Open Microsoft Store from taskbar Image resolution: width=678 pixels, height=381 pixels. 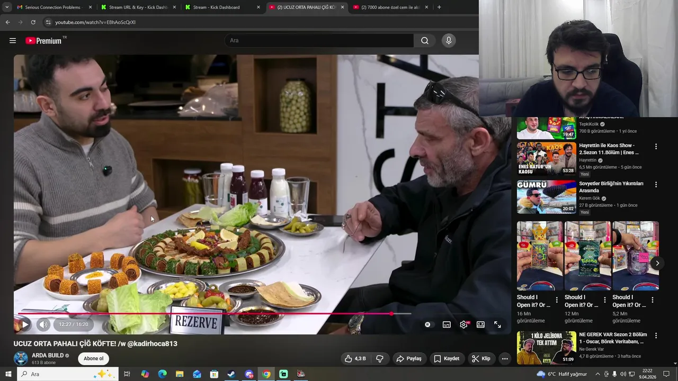click(x=214, y=374)
